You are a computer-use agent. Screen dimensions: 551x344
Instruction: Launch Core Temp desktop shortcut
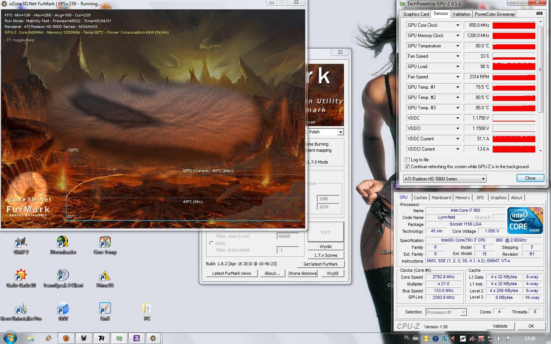coord(105,245)
